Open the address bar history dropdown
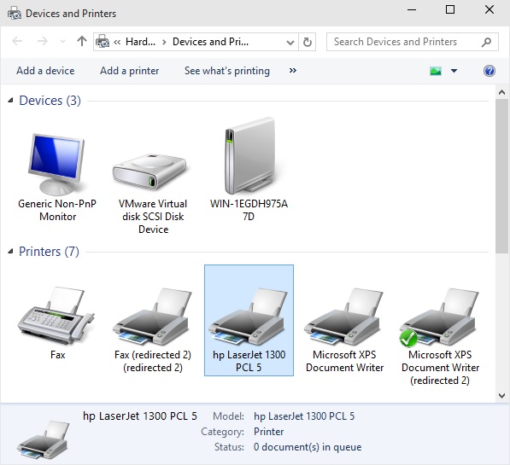 pos(290,43)
